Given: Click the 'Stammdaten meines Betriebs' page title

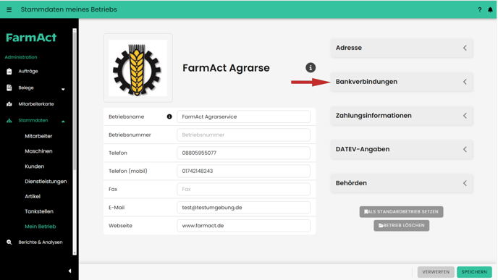Looking at the screenshot, I should (x=69, y=9).
